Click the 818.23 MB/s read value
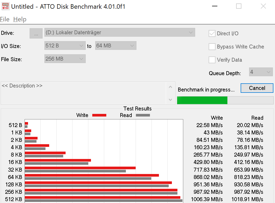275x203 pixels. [249, 177]
